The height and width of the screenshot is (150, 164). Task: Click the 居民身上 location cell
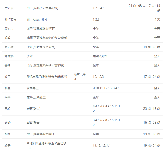tap(33, 88)
